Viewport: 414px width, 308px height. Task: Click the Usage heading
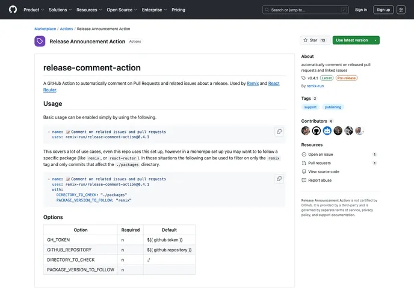tap(53, 103)
